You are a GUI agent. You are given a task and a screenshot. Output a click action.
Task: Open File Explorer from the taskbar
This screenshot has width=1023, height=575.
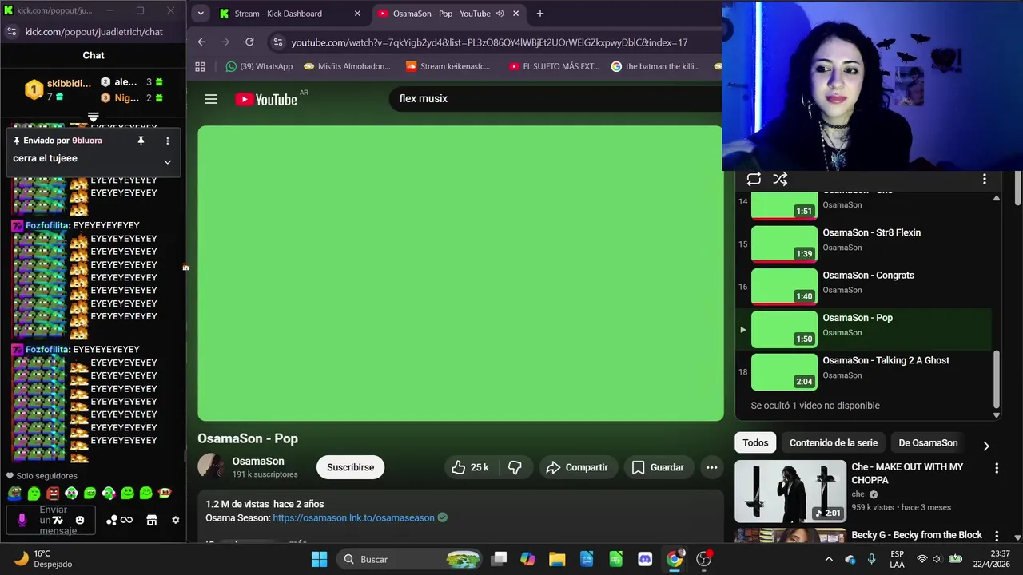pyautogui.click(x=557, y=559)
